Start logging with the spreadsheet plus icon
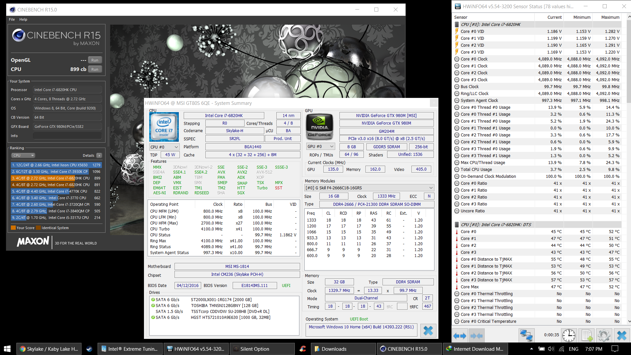Viewport: 631px width, 355px height. click(x=587, y=336)
